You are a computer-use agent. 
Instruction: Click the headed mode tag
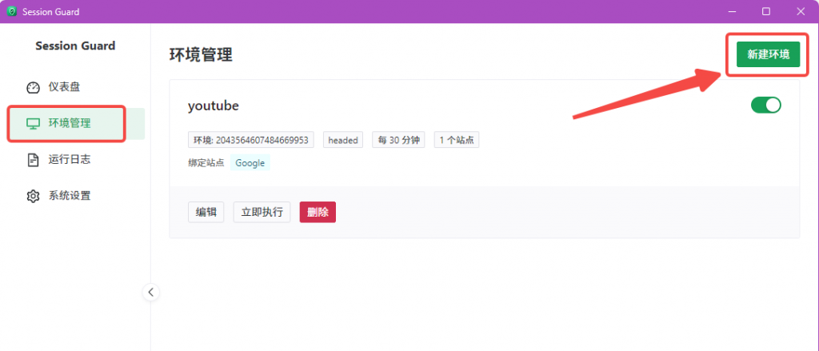click(x=343, y=140)
